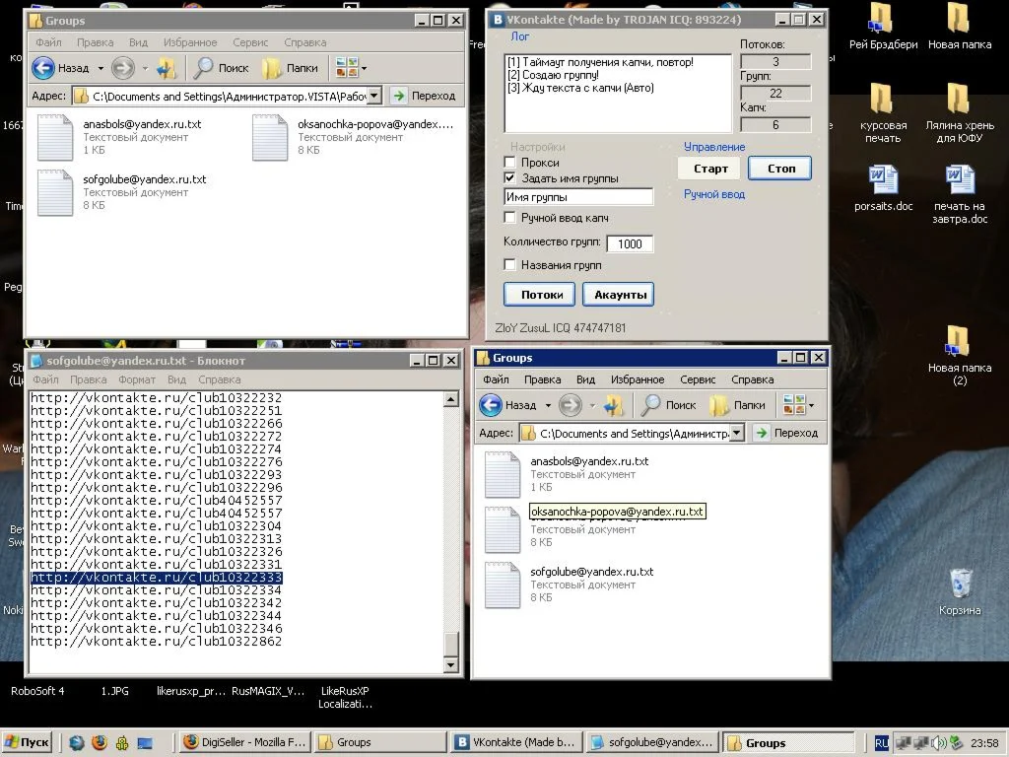The image size is (1009, 757).
Task: Click the Акаунты button
Action: [618, 294]
